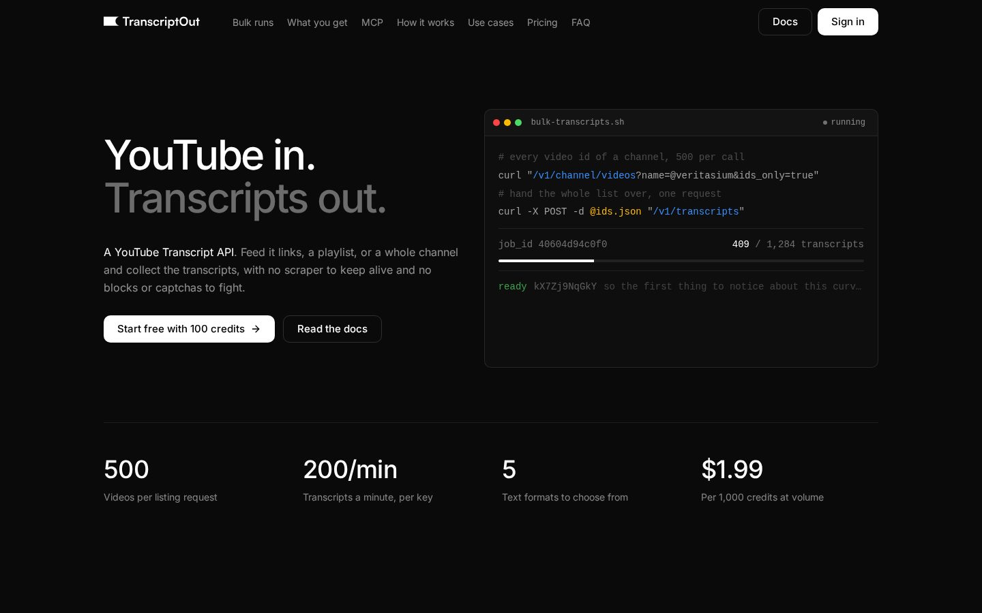The image size is (982, 613).
Task: Click the 200/min stat
Action: [368, 480]
